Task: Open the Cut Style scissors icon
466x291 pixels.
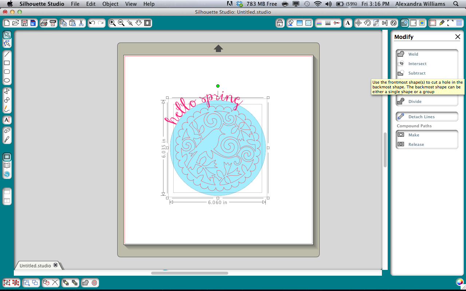Action: (x=337, y=23)
